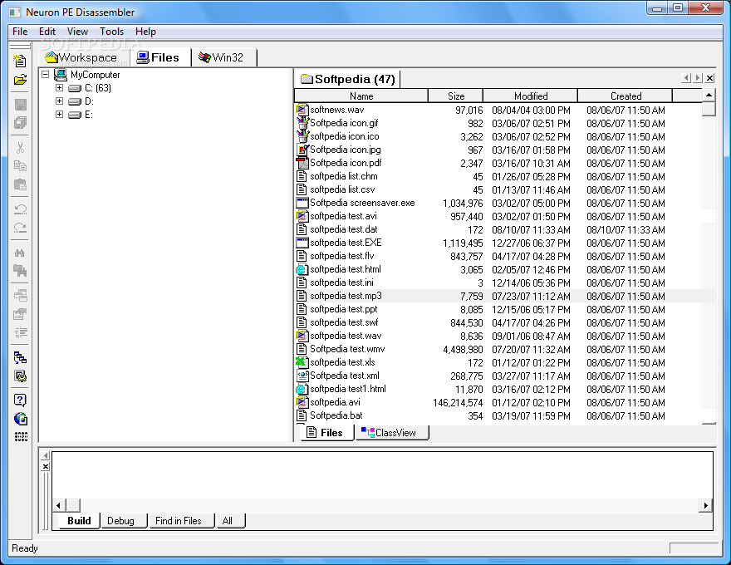Close the output pane with X
The image size is (731, 565).
point(45,467)
